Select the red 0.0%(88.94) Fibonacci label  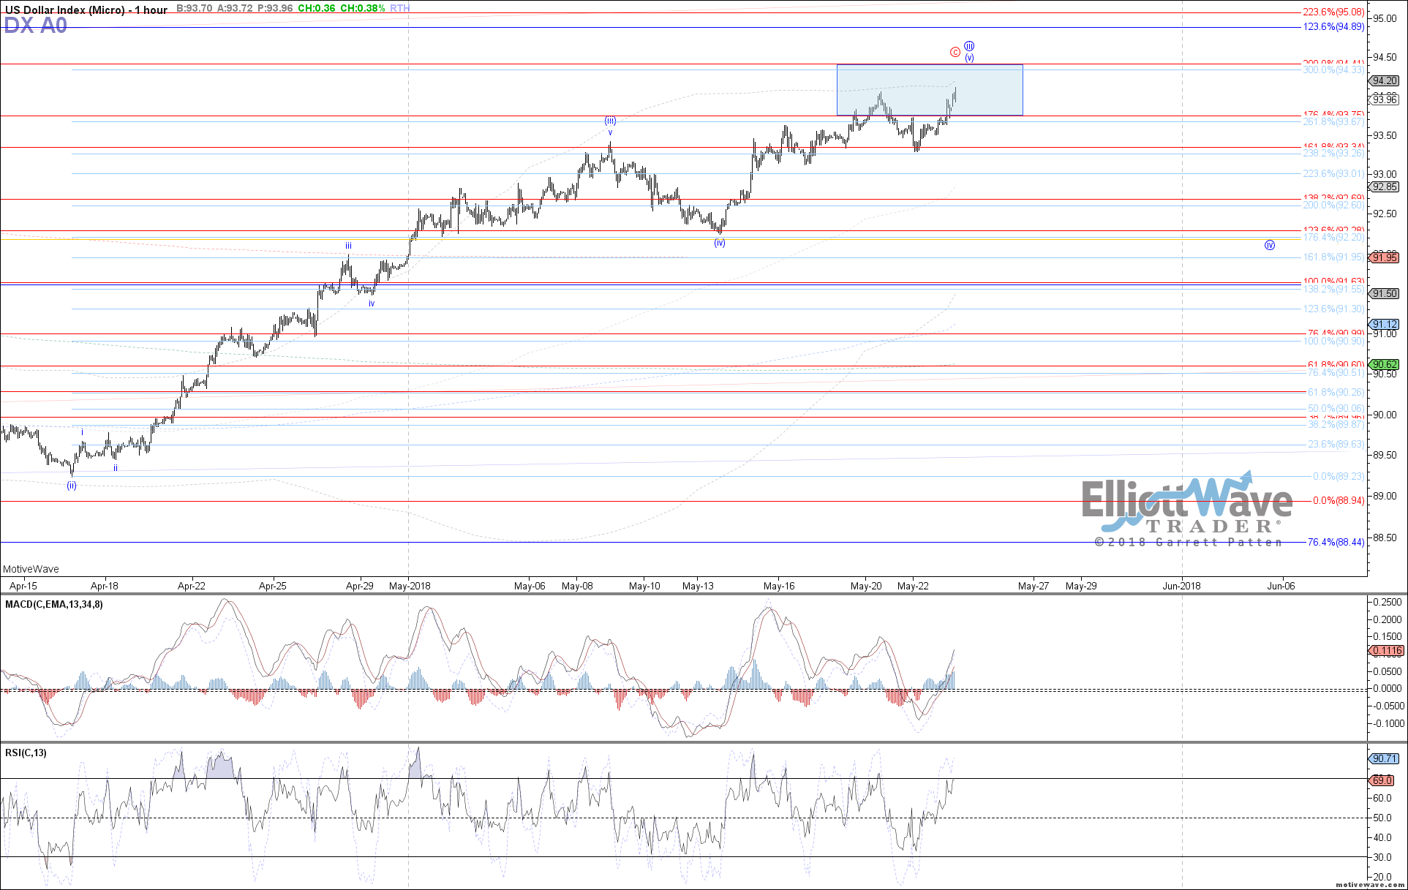[1339, 501]
